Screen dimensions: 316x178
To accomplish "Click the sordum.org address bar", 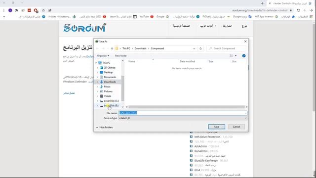I will point(260,10).
